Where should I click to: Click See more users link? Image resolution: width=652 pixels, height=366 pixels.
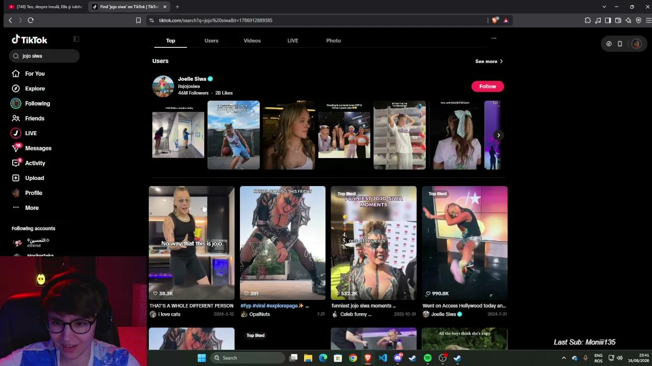[489, 62]
